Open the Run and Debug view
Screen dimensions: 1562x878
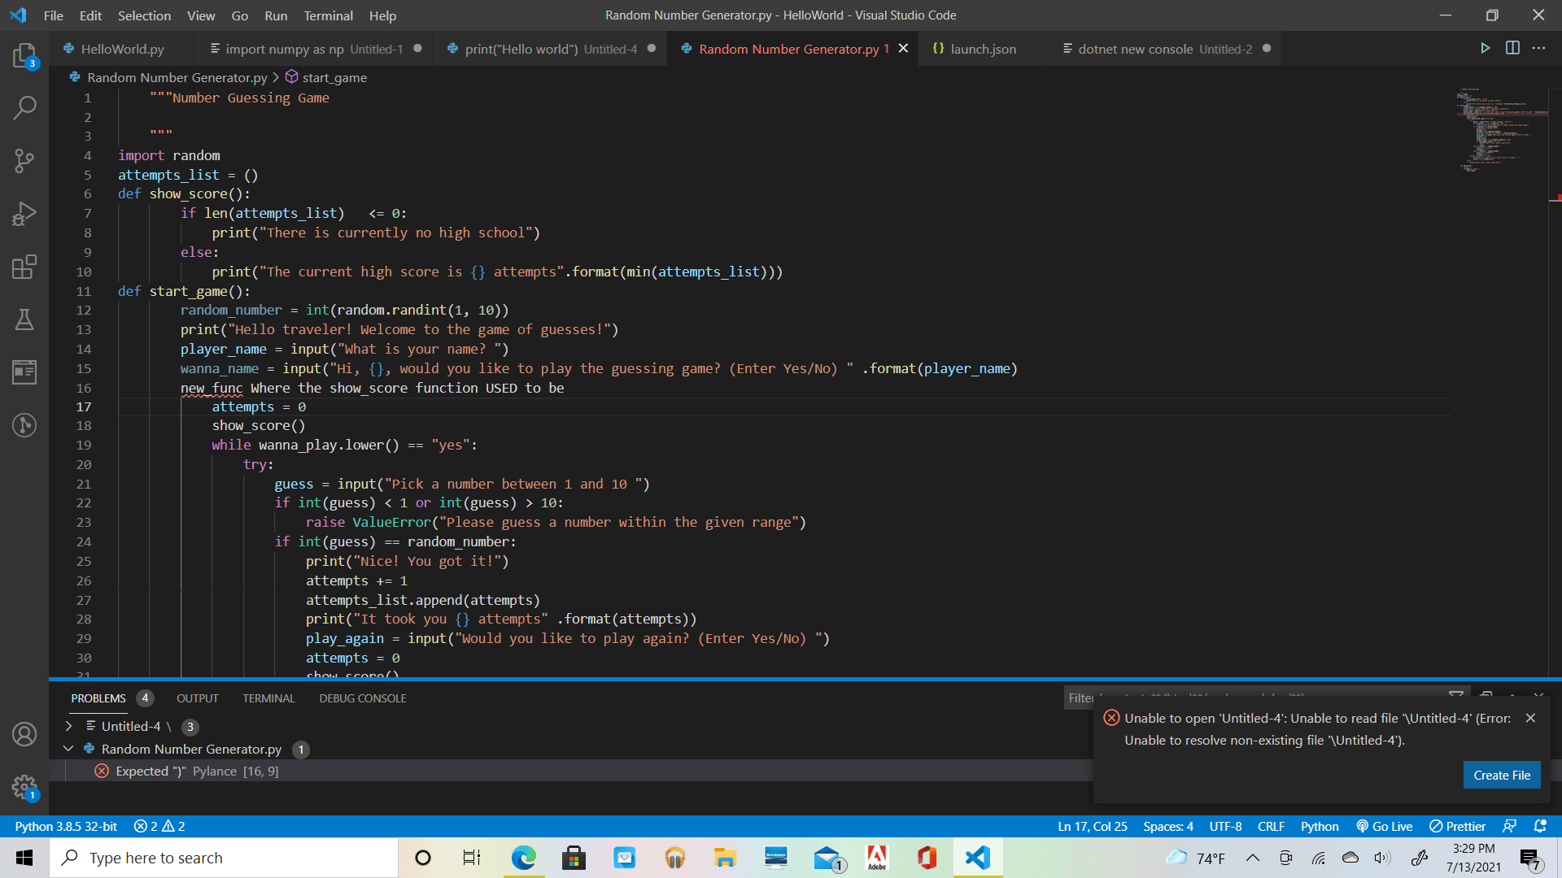tap(25, 213)
